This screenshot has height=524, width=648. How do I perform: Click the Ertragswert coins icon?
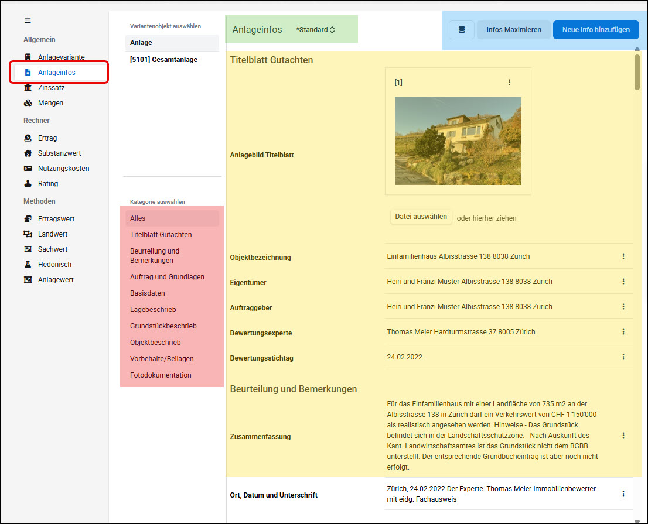28,219
